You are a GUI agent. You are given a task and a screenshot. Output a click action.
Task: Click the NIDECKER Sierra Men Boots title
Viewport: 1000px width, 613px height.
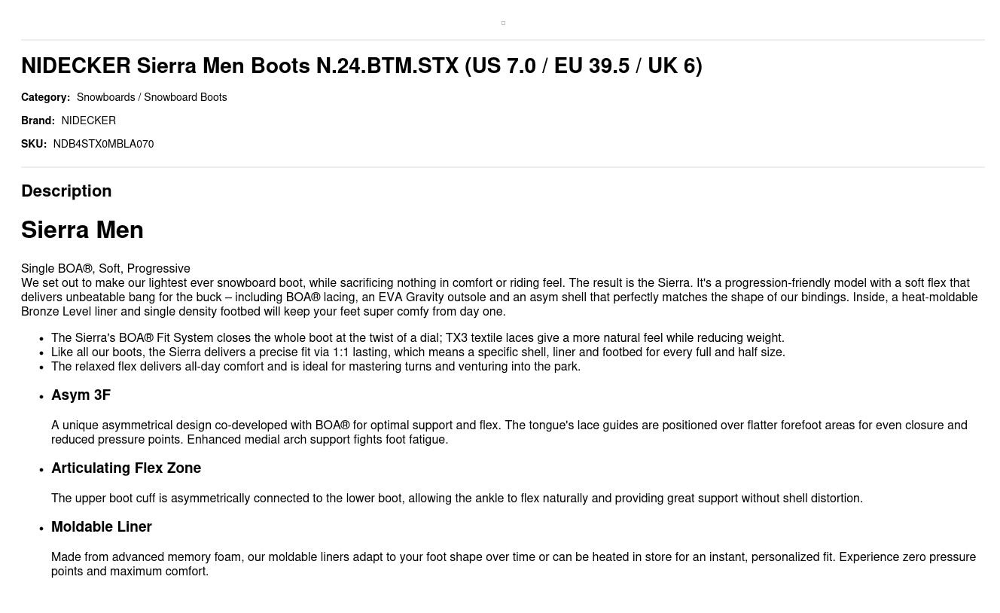[361, 66]
